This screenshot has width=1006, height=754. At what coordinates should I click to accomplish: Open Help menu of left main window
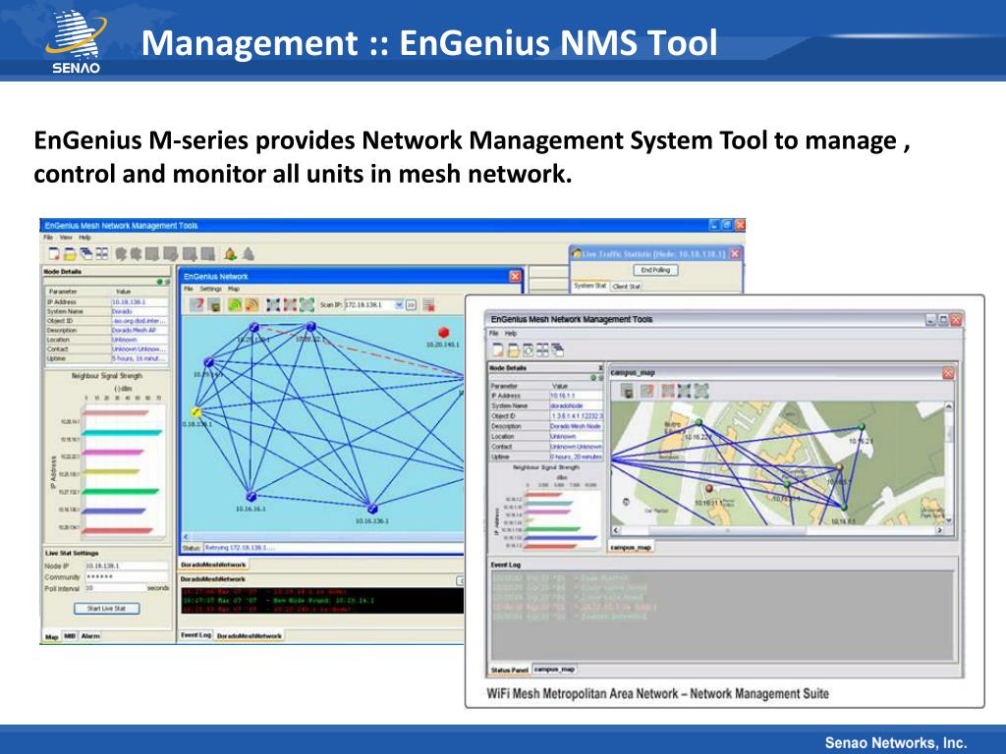84,238
